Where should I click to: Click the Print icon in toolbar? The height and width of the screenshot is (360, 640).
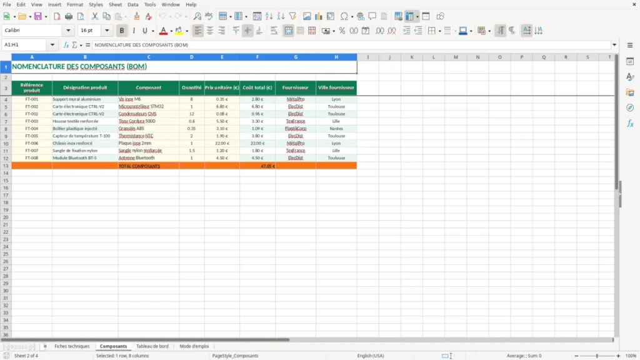(x=69, y=16)
